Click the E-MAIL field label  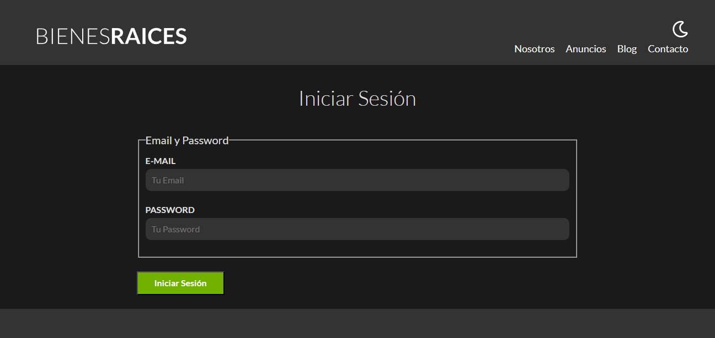[x=161, y=161]
